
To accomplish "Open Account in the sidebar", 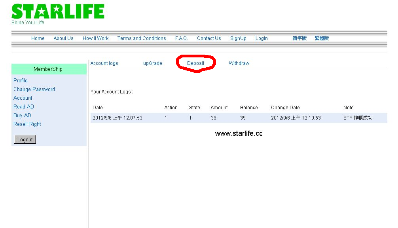I will point(23,98).
